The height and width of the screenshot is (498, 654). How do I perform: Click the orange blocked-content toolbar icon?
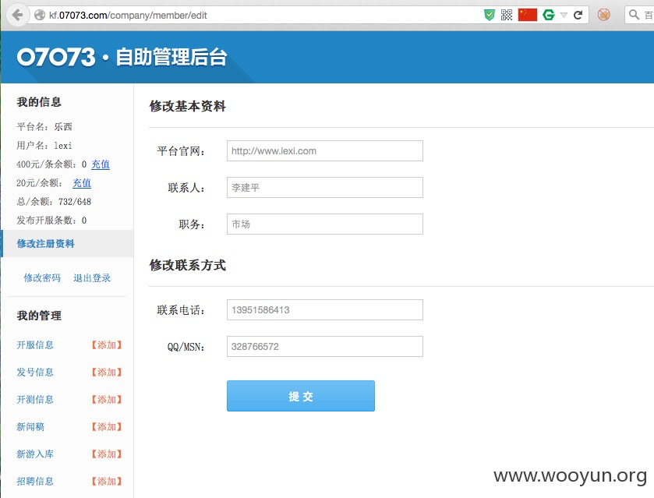[603, 15]
